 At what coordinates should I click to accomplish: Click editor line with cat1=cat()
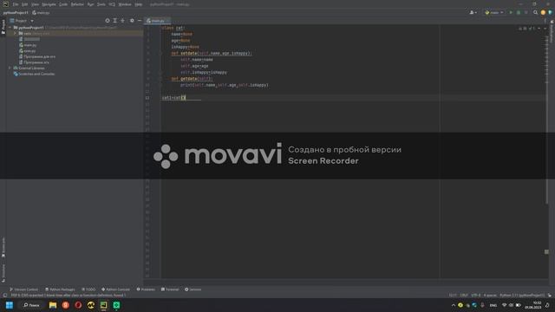173,98
